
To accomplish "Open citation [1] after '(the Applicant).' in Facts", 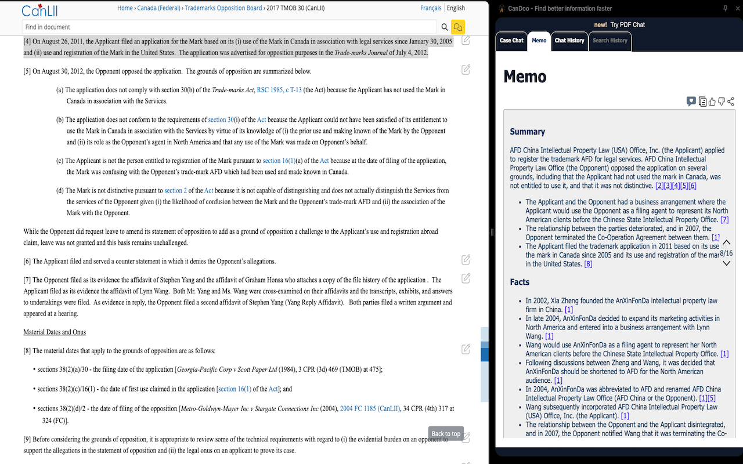I will click(625, 416).
